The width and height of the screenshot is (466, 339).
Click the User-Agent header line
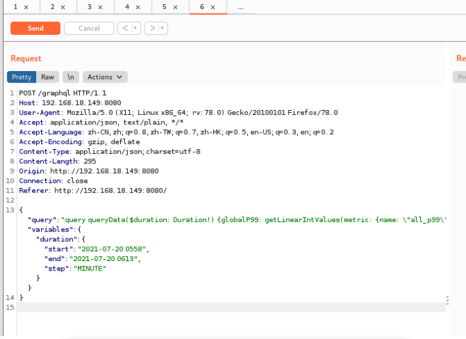tap(178, 113)
